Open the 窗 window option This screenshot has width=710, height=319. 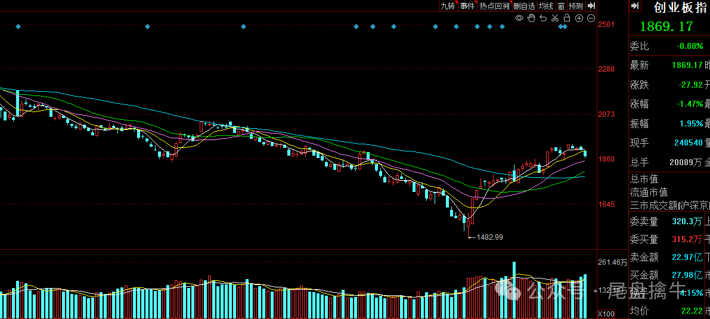[561, 6]
